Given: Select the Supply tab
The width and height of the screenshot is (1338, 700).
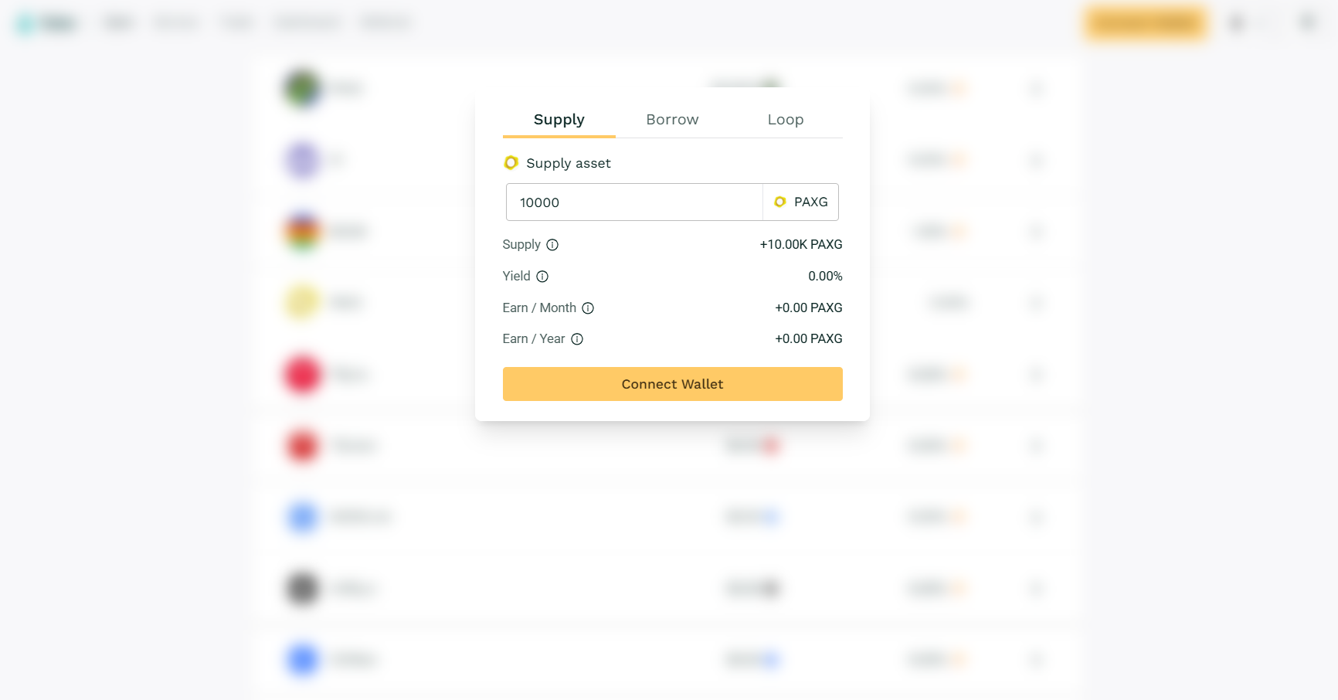Looking at the screenshot, I should [559, 120].
